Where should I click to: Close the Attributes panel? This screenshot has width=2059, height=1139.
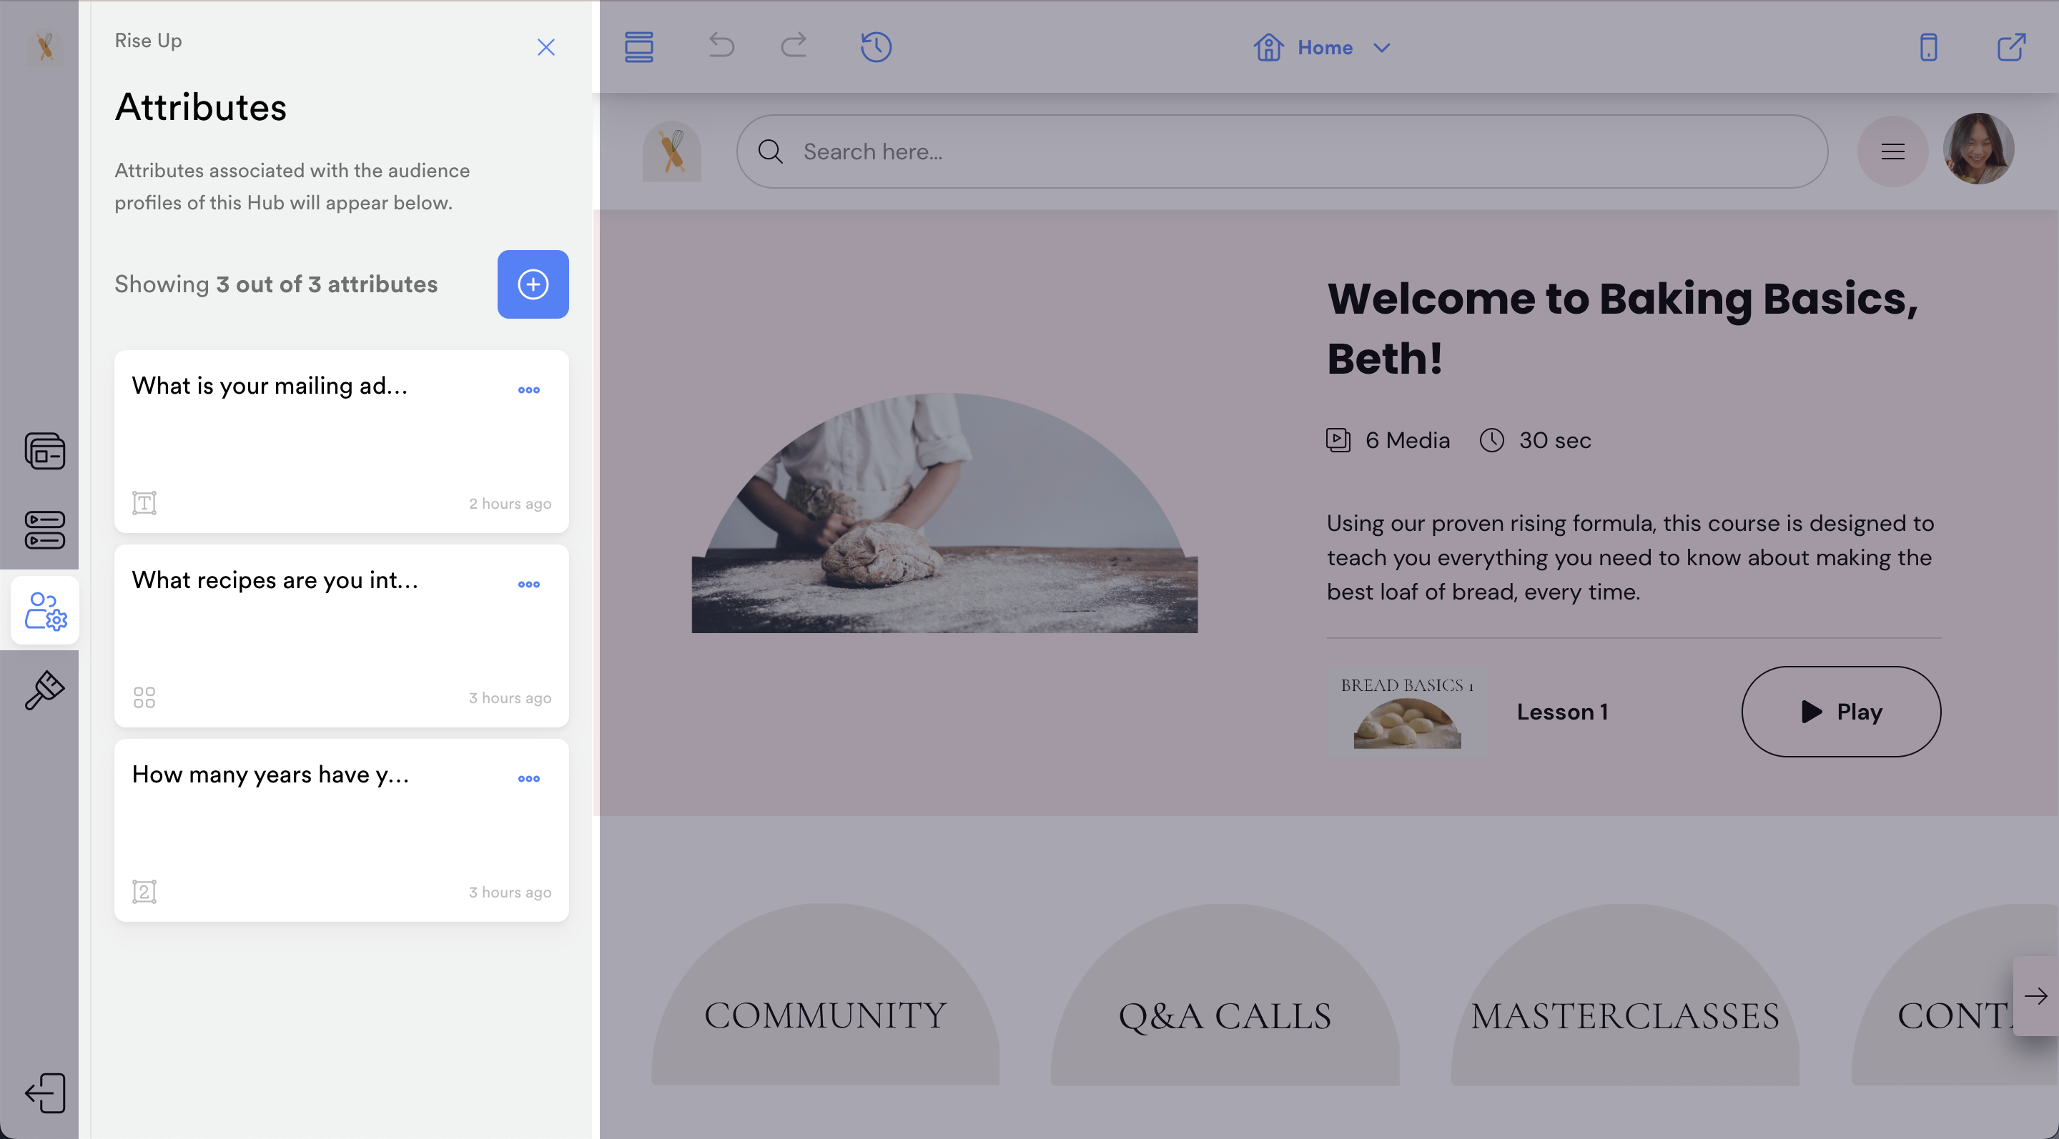tap(545, 47)
